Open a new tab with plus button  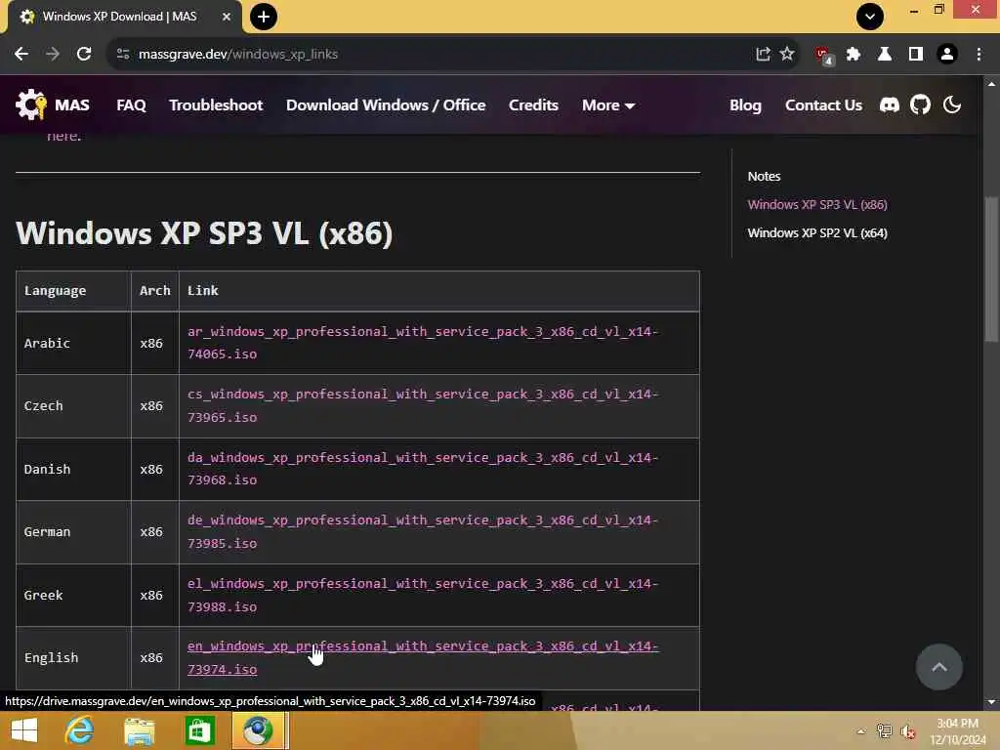point(264,17)
